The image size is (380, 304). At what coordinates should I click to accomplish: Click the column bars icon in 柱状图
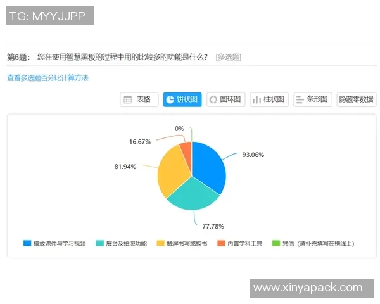click(256, 99)
